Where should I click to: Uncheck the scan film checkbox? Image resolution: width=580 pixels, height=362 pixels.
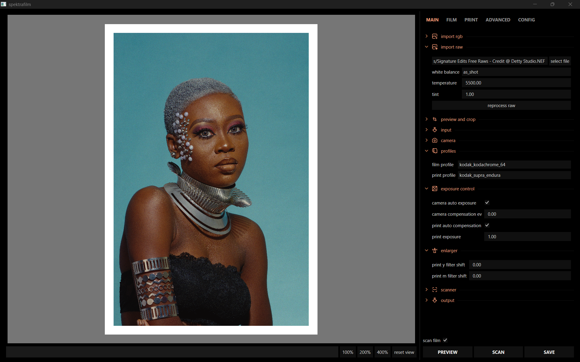point(445,340)
